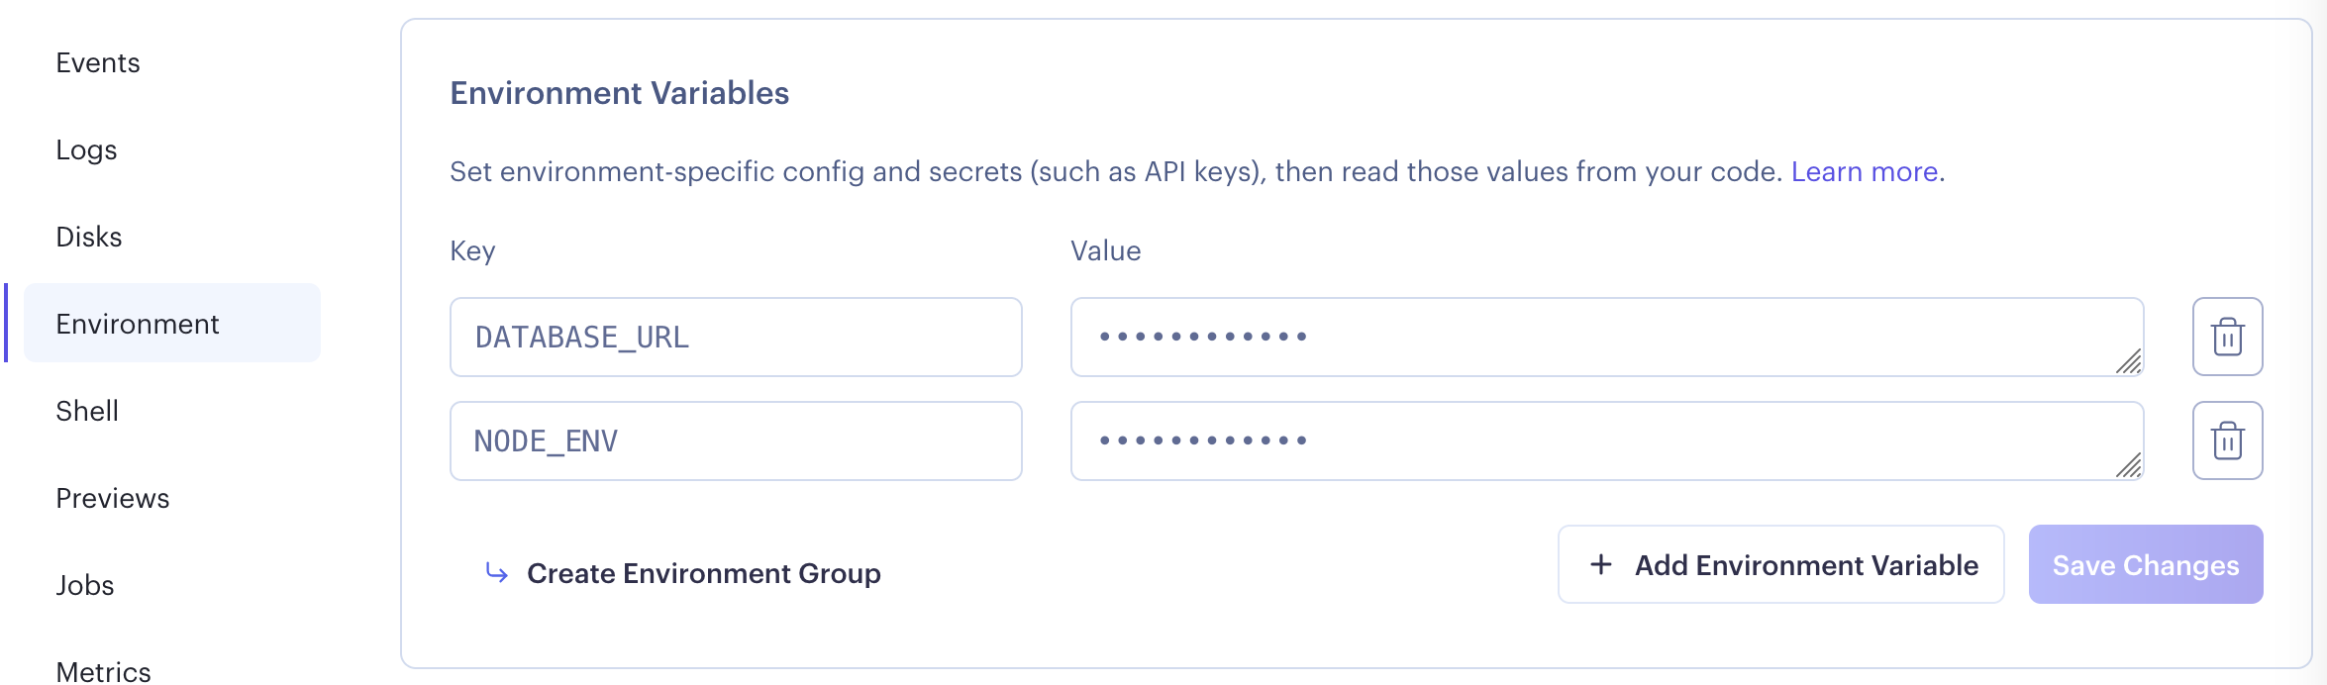Open the Logs section in sidebar
The image size is (2327, 685).
[86, 149]
